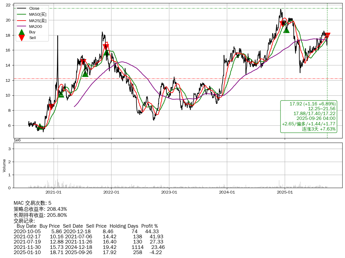Click the Volume y-axis label
This screenshot has height=258, width=345.
pos(4,165)
